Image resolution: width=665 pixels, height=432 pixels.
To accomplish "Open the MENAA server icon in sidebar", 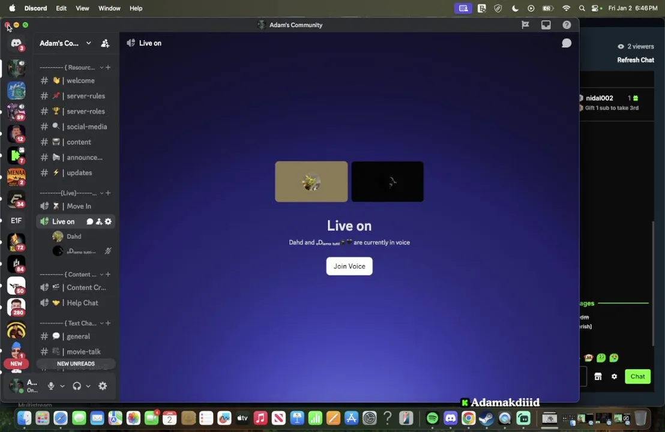I will pyautogui.click(x=16, y=176).
